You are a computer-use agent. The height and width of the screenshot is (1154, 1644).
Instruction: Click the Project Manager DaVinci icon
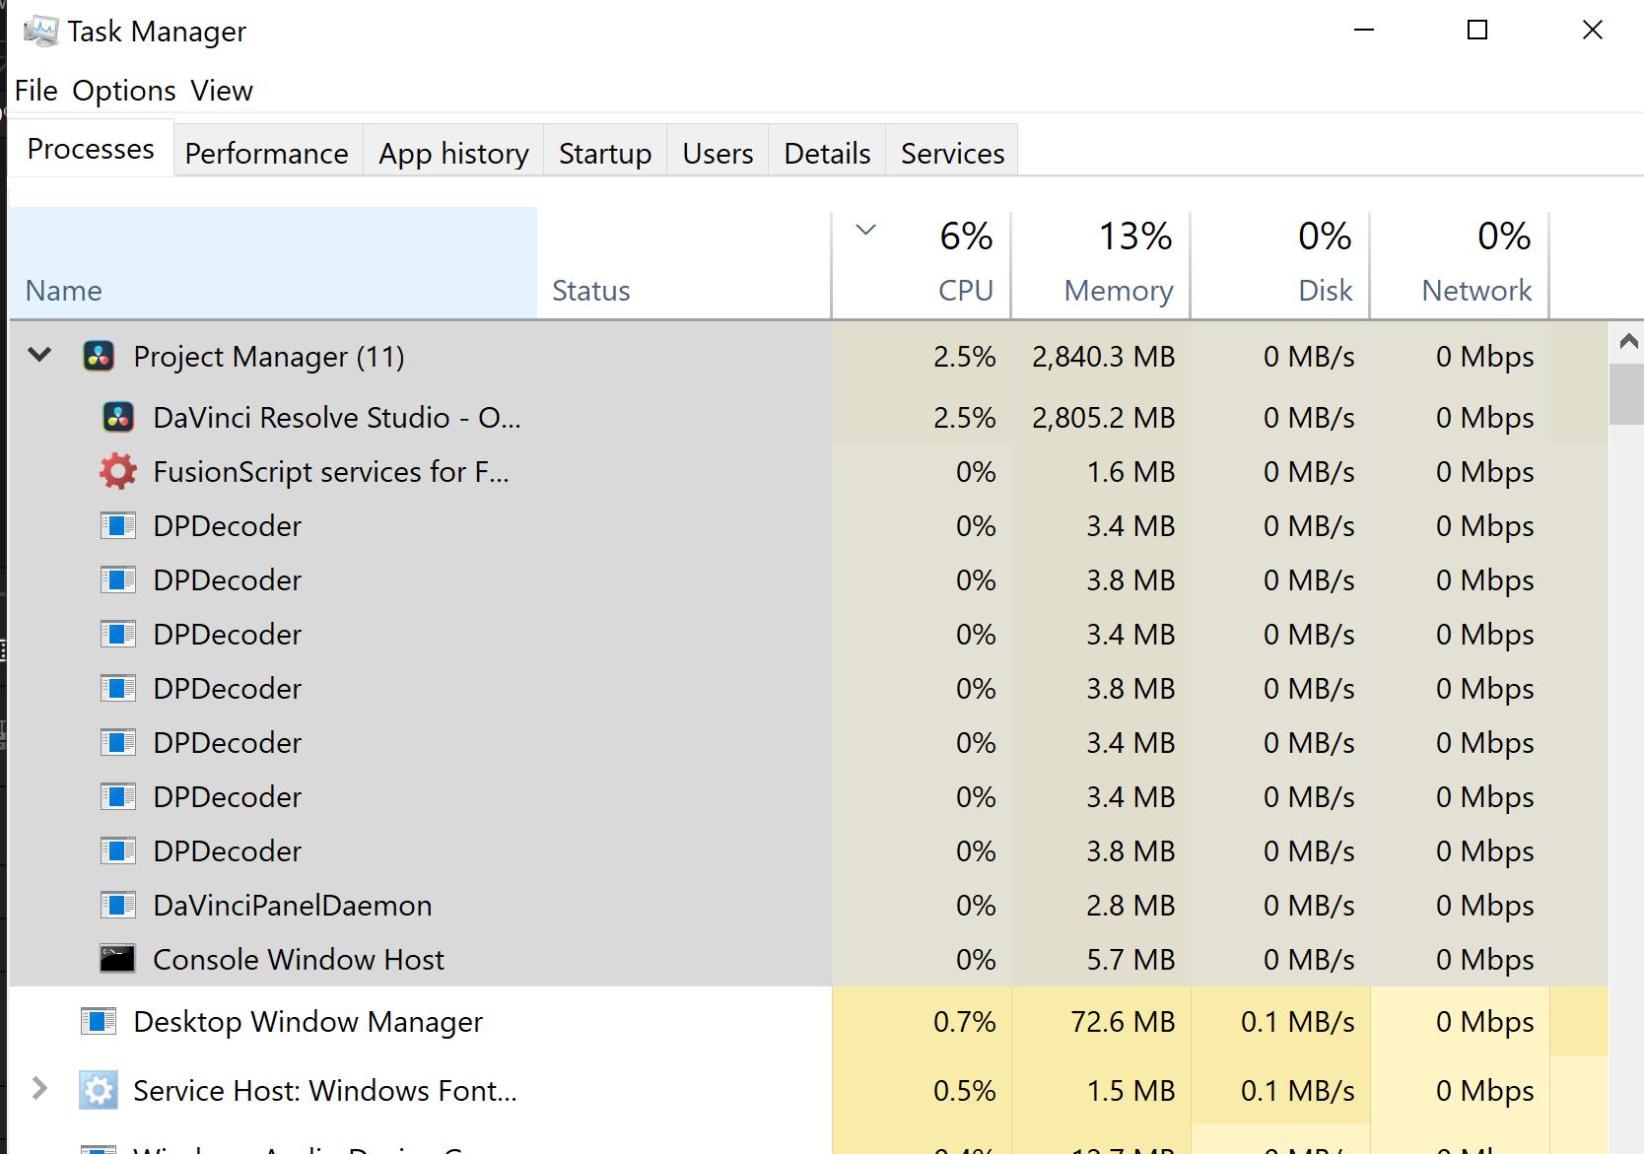[x=99, y=356]
